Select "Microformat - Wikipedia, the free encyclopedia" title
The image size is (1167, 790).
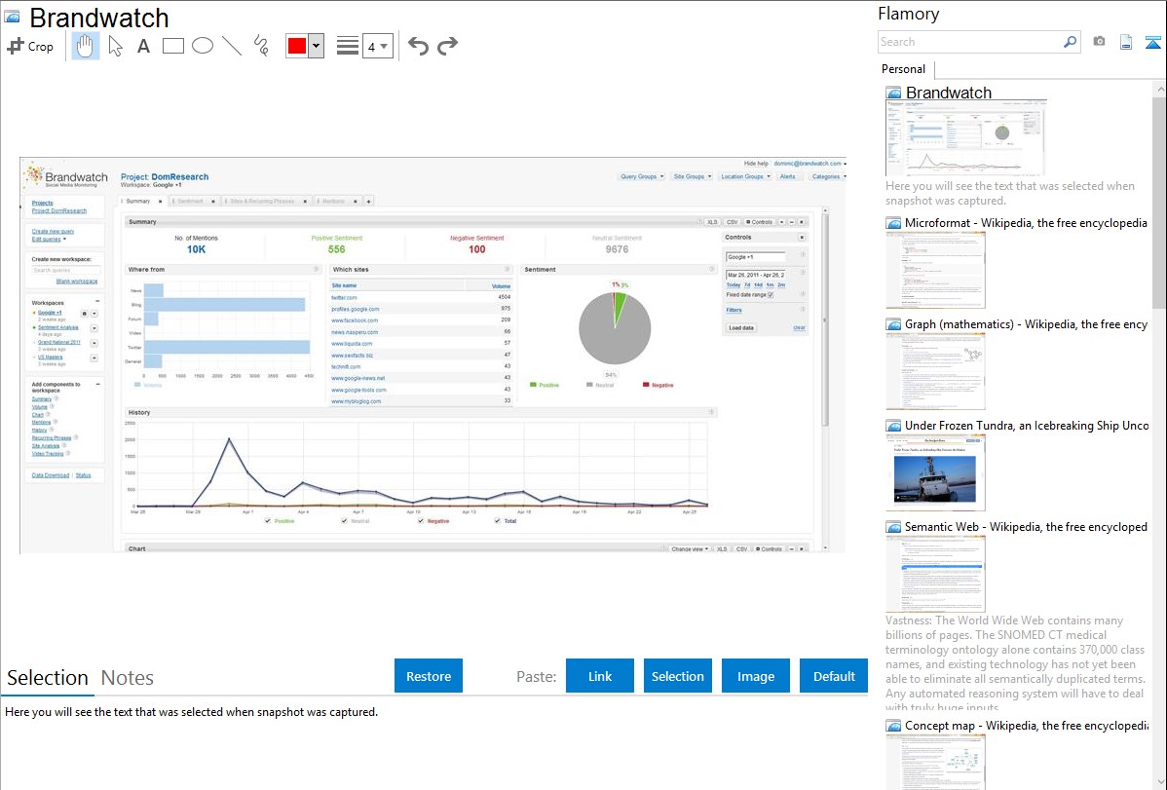click(1026, 223)
